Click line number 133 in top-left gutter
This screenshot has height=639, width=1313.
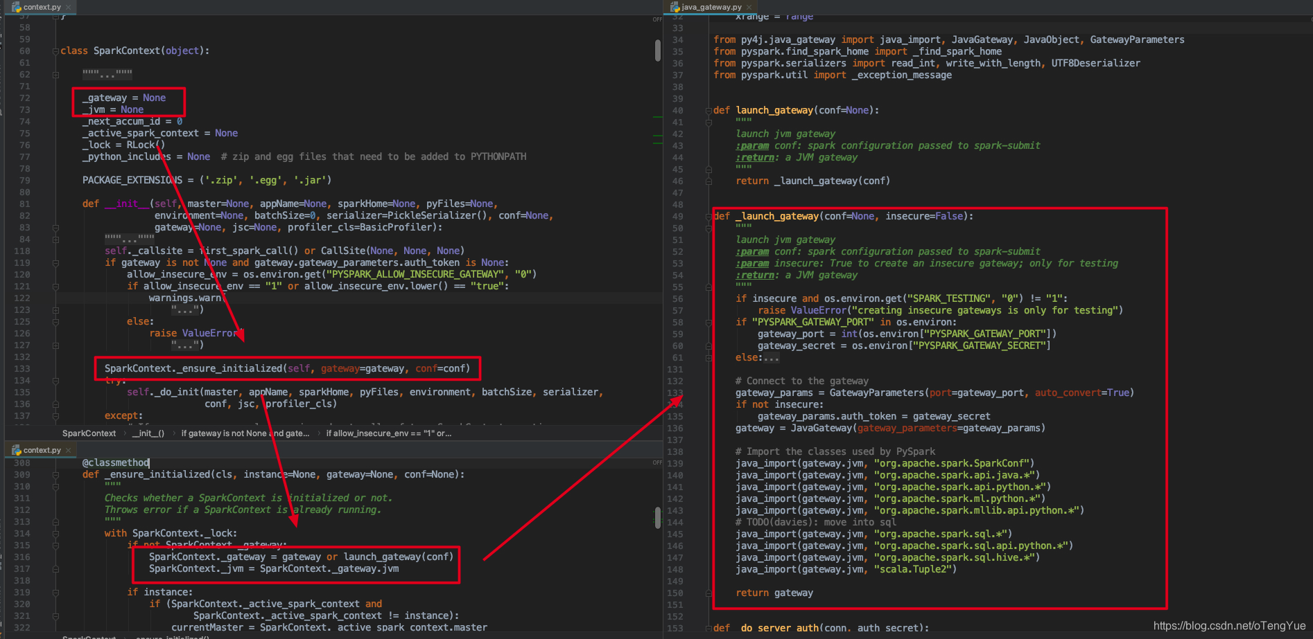pos(21,369)
